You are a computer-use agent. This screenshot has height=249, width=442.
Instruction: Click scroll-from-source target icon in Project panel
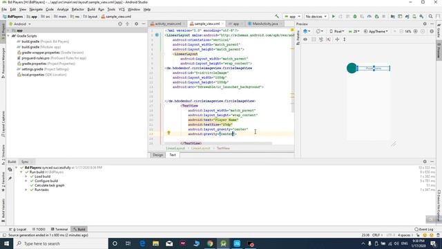[120, 24]
